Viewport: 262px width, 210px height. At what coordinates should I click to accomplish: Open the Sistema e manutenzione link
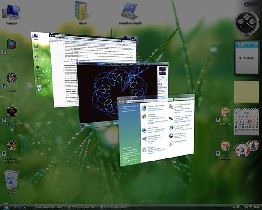pos(156,106)
